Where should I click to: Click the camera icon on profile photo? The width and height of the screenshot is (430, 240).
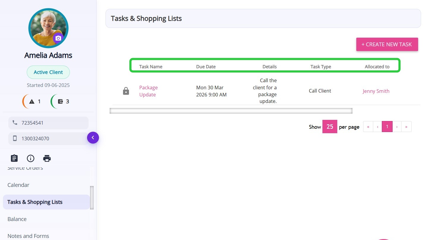click(x=58, y=38)
